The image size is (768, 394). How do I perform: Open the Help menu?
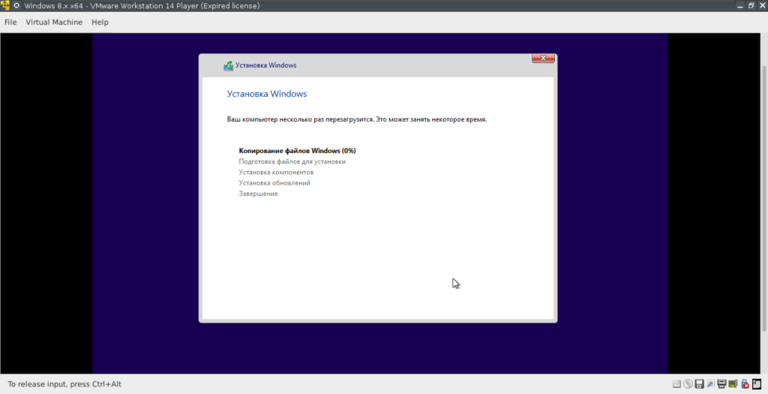(x=100, y=22)
